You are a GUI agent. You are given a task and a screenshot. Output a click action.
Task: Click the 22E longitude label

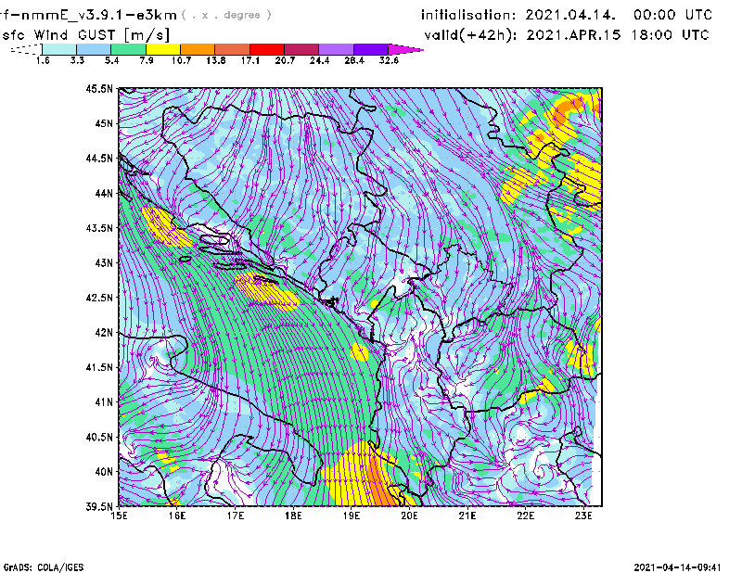click(x=525, y=516)
